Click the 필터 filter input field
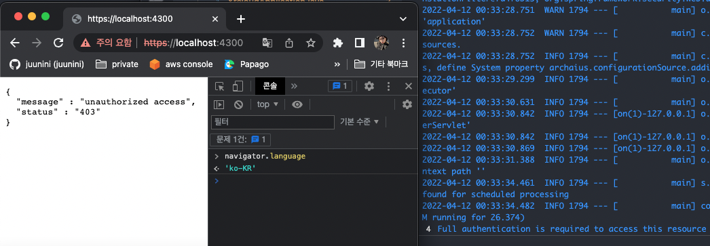Screen dimensions: 710x246 tap(273, 122)
